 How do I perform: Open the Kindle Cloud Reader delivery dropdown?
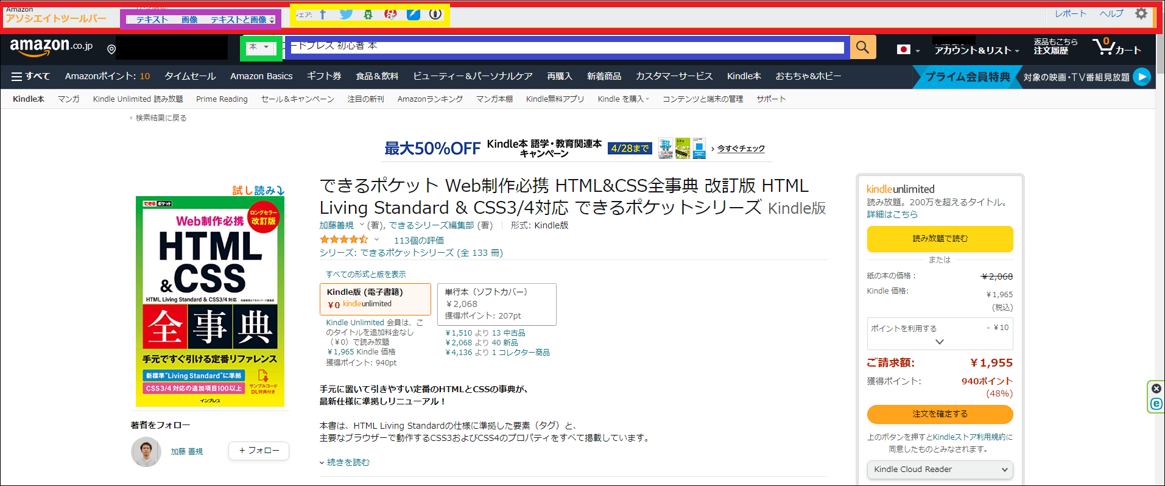coord(940,470)
